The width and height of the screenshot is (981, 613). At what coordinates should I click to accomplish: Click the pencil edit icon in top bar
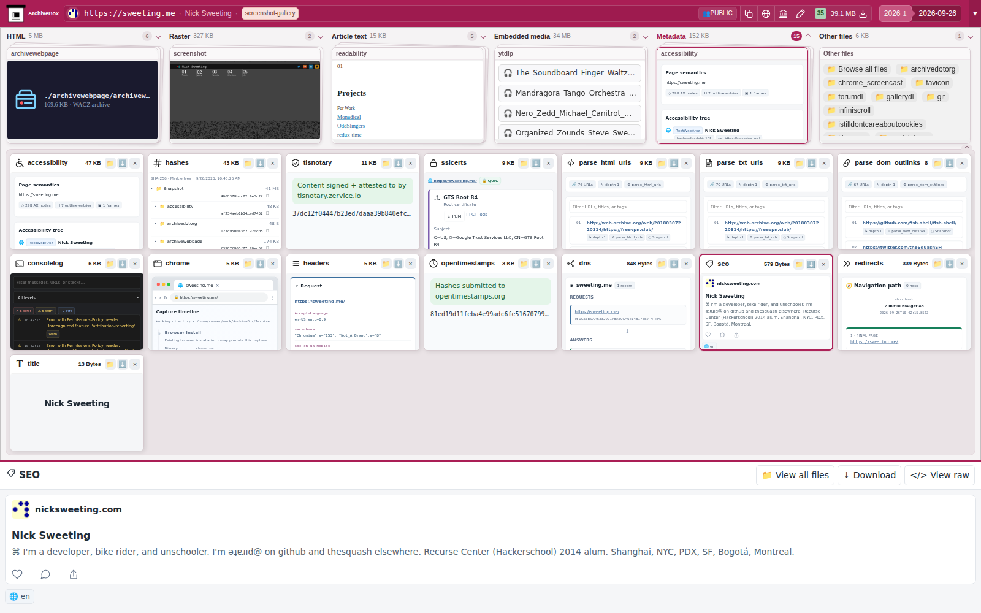point(800,13)
